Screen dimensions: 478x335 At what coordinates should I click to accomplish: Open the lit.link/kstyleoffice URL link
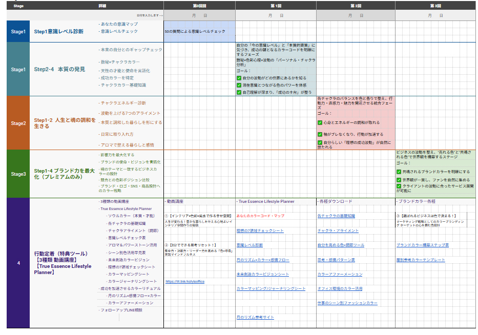184,282
